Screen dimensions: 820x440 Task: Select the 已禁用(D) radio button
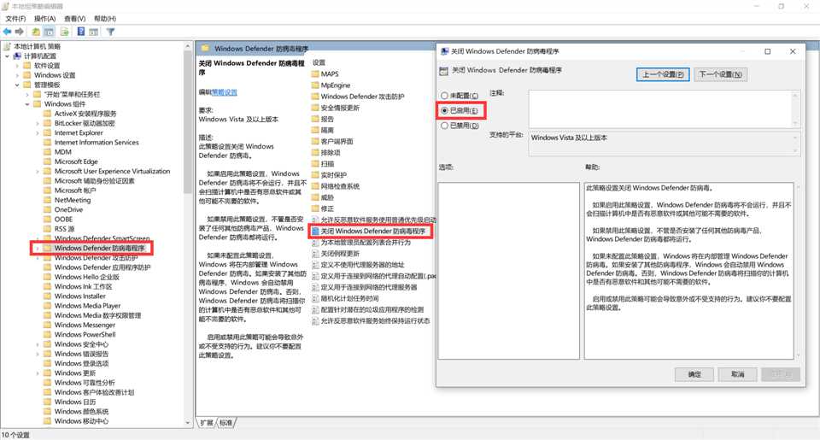pos(444,126)
